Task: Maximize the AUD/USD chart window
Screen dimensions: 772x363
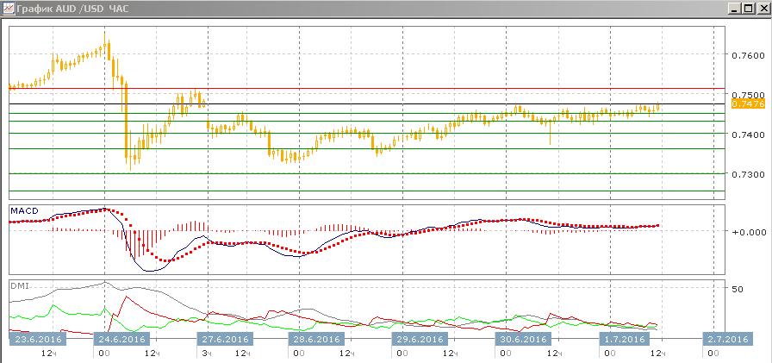Action: 749,9
